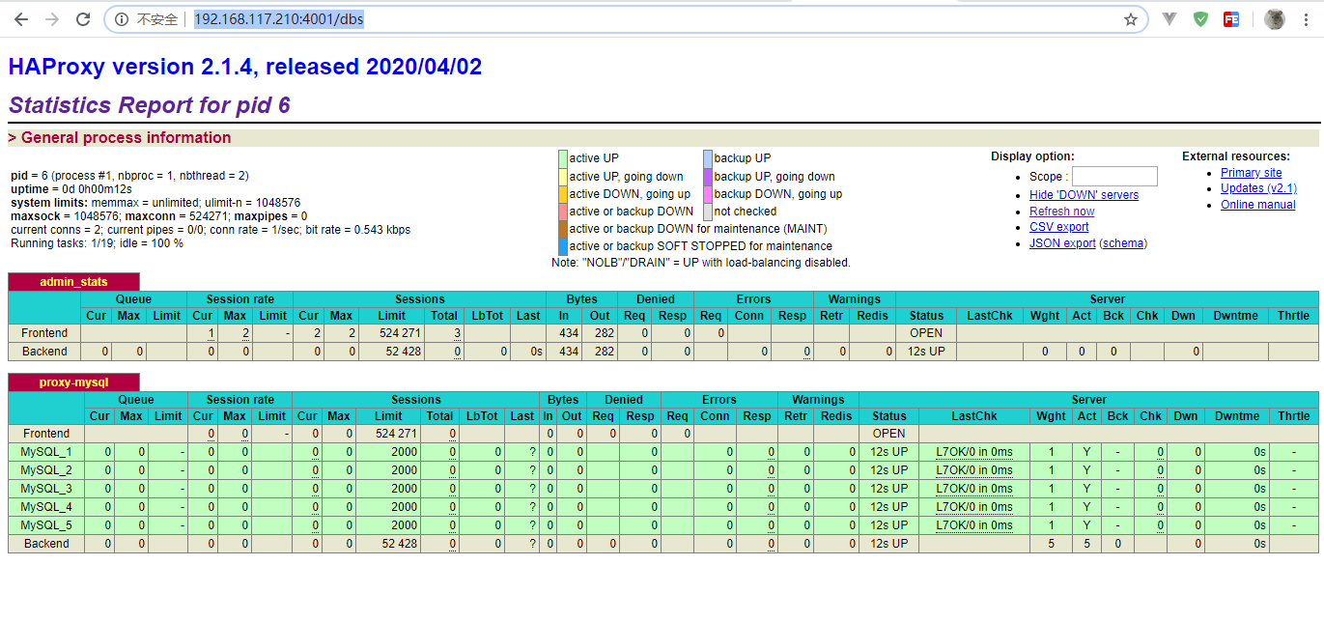Select the proxy-mysql Frontend OPEN status
Viewport: 1324px width, 622px height.
pyautogui.click(x=889, y=434)
